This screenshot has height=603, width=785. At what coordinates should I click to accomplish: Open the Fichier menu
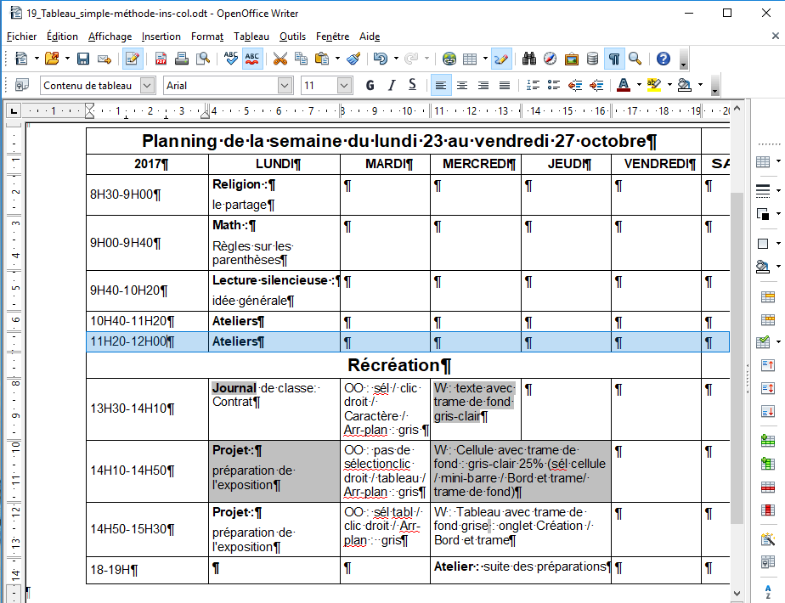21,37
